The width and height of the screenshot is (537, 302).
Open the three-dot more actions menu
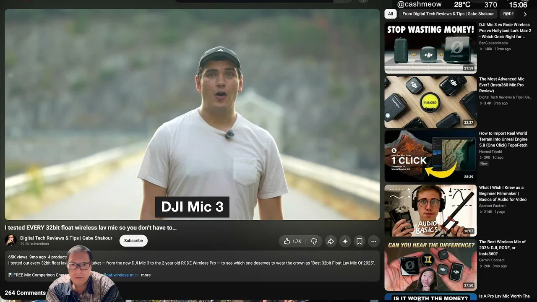(374, 241)
